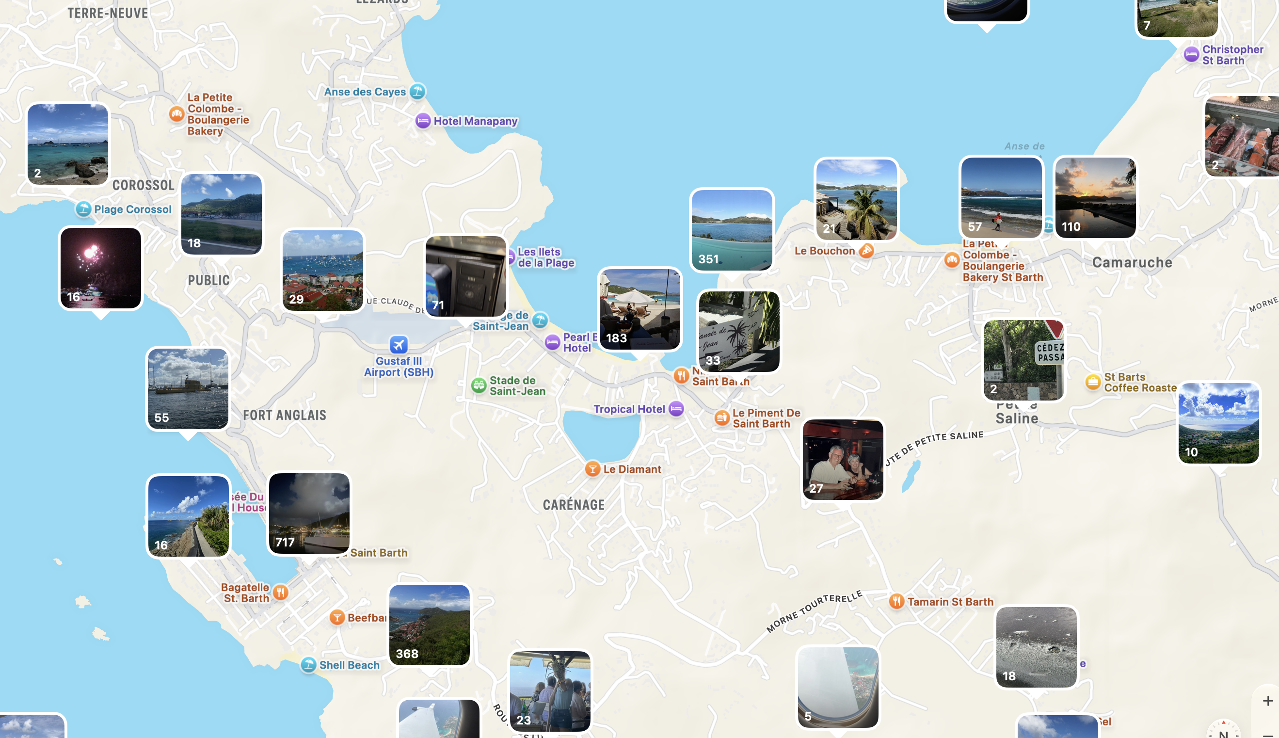Open the 5 photos airplane window cluster
The height and width of the screenshot is (738, 1279).
(838, 687)
